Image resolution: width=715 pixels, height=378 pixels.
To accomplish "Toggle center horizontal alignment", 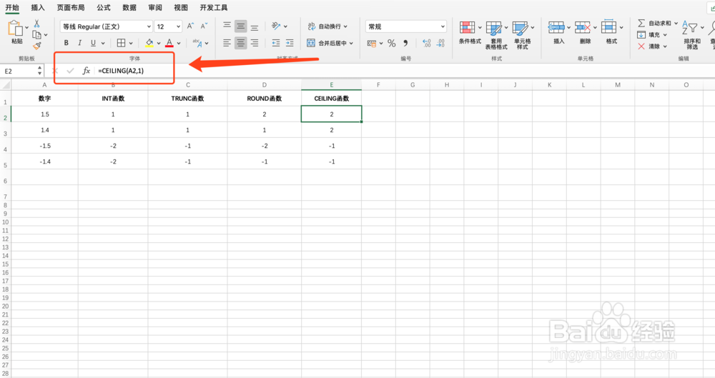I will (241, 43).
